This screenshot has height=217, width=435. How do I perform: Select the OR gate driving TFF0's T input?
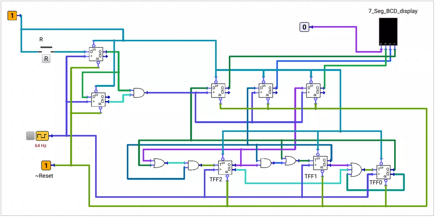click(x=356, y=170)
